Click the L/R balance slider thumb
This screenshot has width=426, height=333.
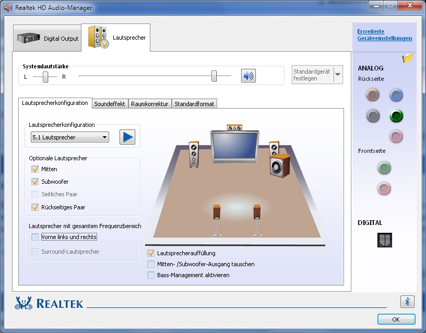click(x=45, y=77)
